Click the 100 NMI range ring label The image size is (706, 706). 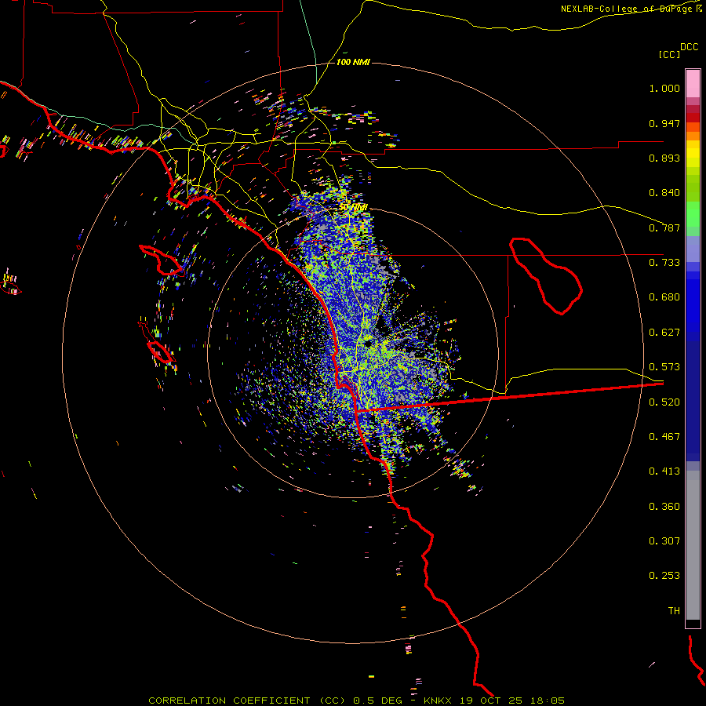353,62
